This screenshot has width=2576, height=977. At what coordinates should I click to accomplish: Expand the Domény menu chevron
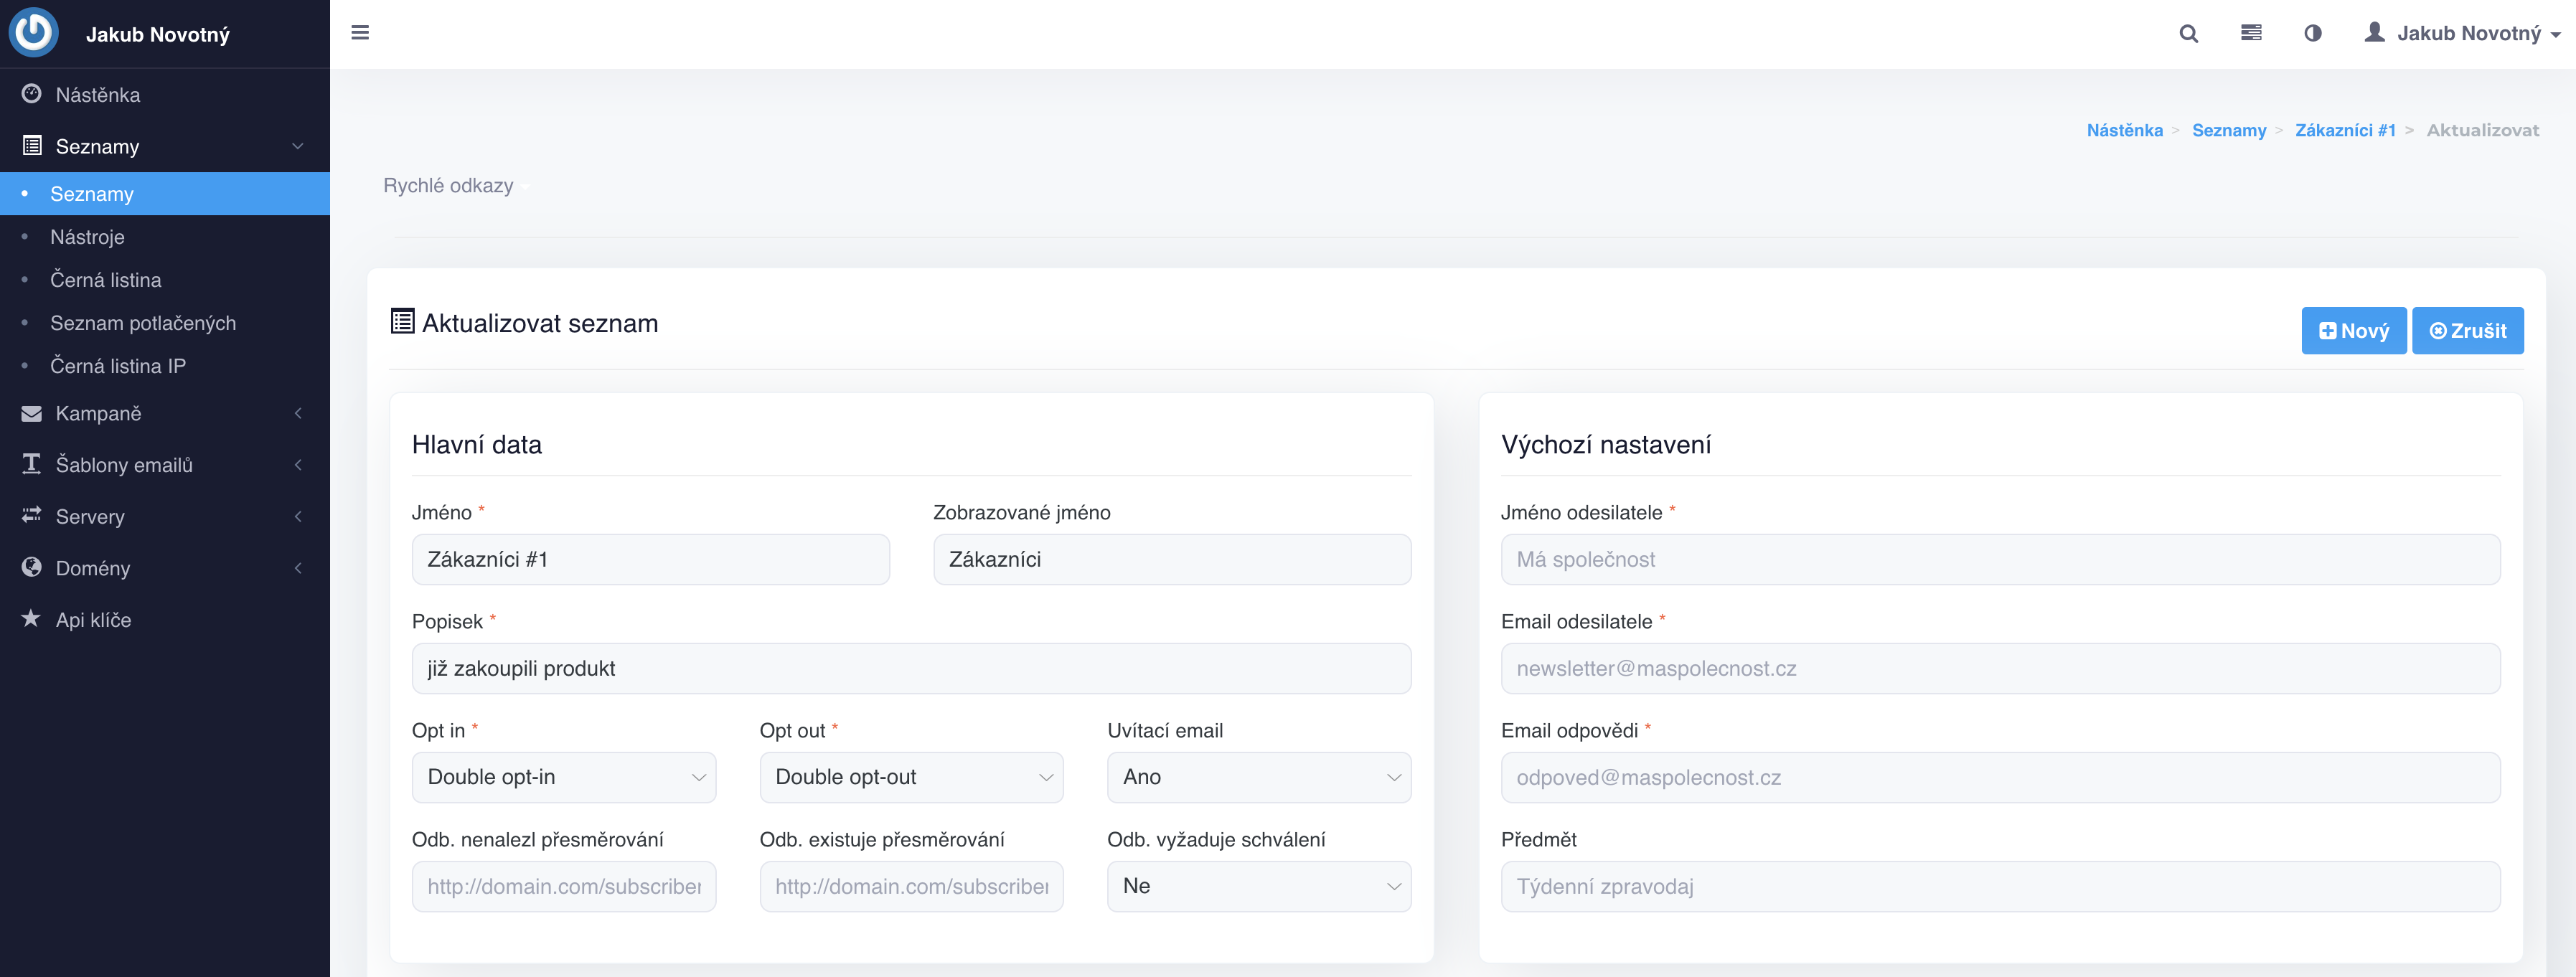point(297,568)
